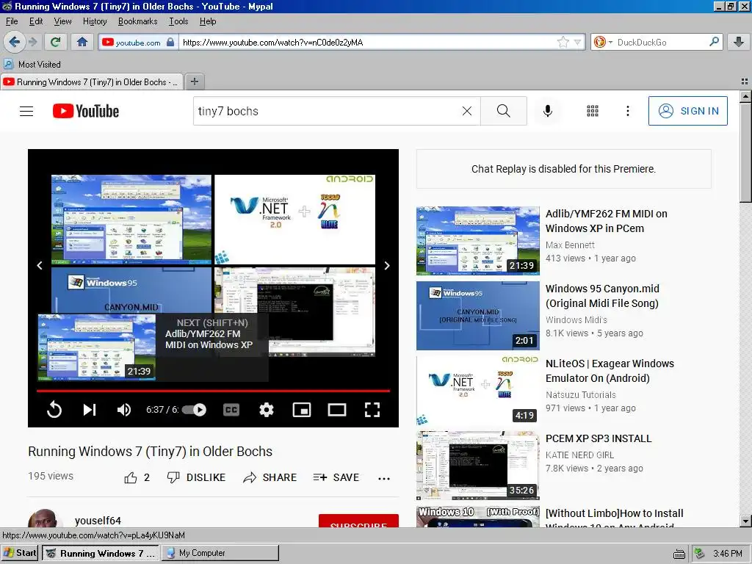Open the Bookmarks menu
Image resolution: width=752 pixels, height=564 pixels.
coord(137,21)
